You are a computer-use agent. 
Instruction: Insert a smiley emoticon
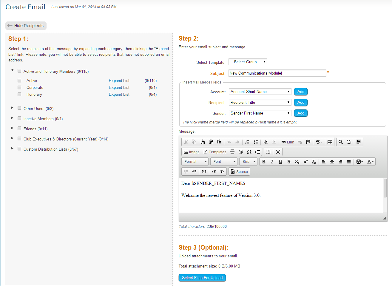pyautogui.click(x=241, y=152)
